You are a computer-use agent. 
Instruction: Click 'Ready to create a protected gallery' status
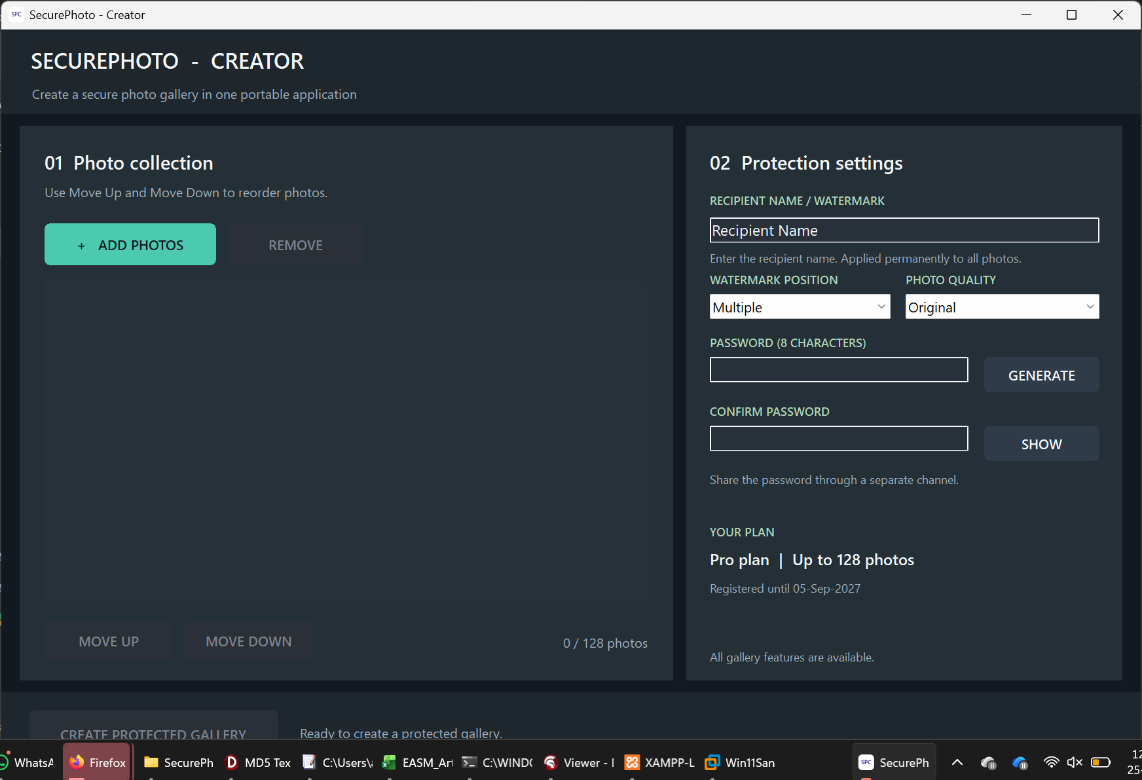pyautogui.click(x=401, y=734)
